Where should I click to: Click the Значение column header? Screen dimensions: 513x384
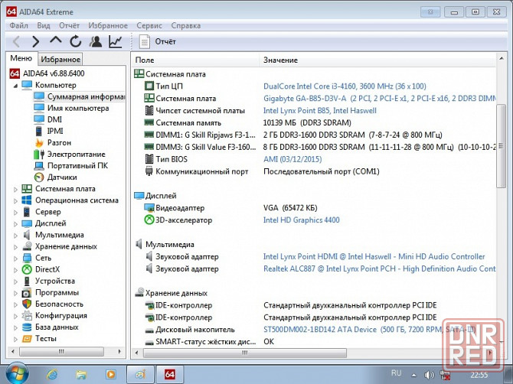tap(378, 60)
